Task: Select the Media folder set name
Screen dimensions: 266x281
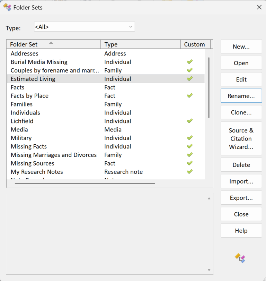Action: [x=19, y=129]
